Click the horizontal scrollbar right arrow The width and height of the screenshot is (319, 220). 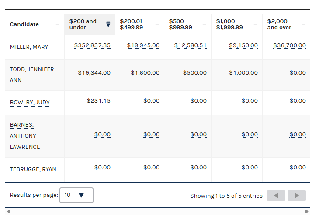point(307,212)
